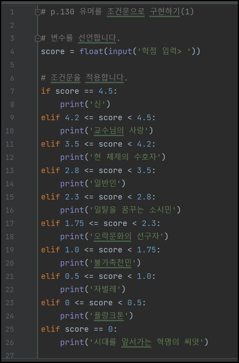Image resolution: width=239 pixels, height=363 pixels.
Task: Click the string '교수님의 사랑'
Action: coord(119,131)
